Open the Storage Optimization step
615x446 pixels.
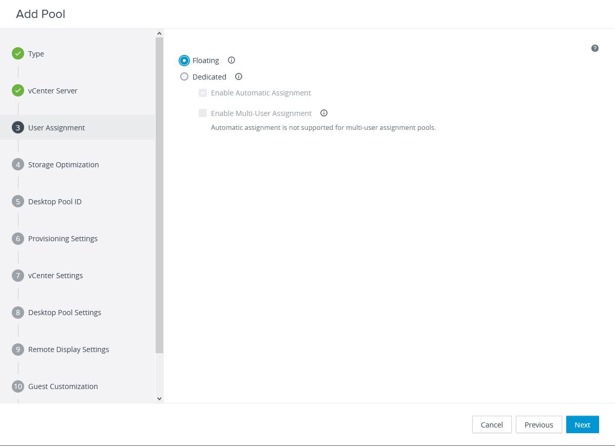(64, 165)
